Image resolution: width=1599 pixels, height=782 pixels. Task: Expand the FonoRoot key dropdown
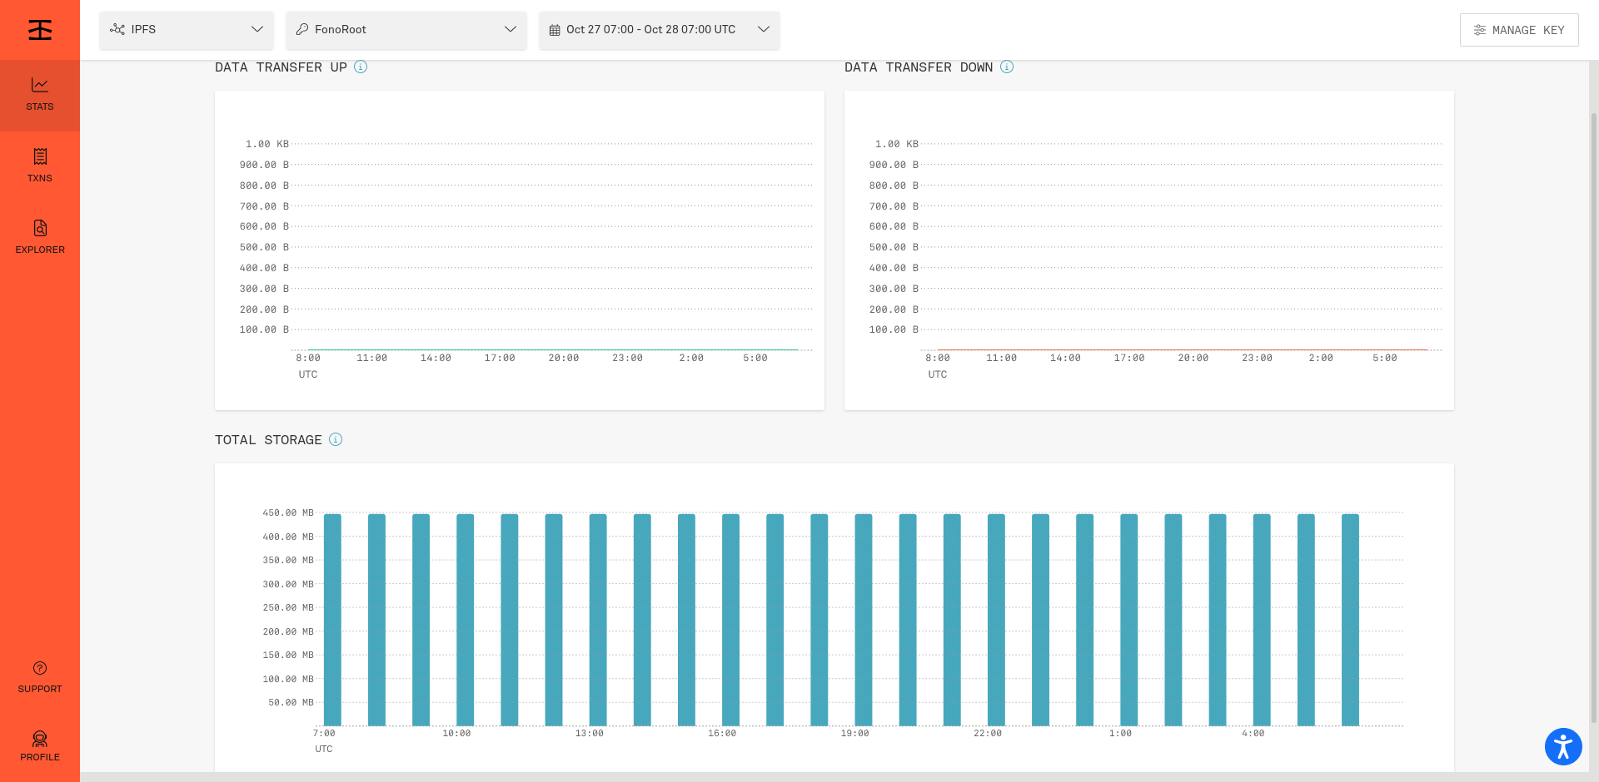click(x=406, y=30)
